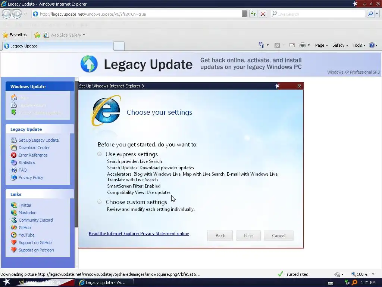Viewport: 382px width, 287px height.
Task: Expand the zoom level dropdown arrow
Action: tap(373, 274)
